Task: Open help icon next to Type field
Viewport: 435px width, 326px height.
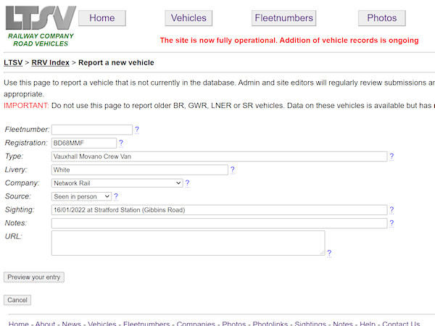Action: point(391,156)
